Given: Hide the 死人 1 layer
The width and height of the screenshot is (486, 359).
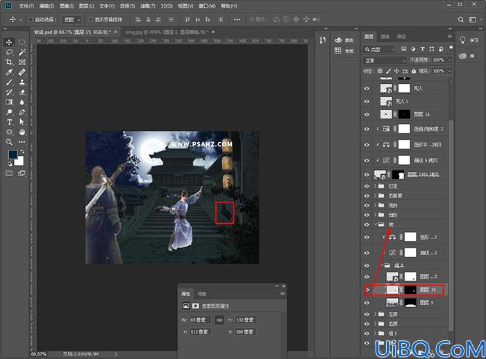Looking at the screenshot, I should (367, 101).
